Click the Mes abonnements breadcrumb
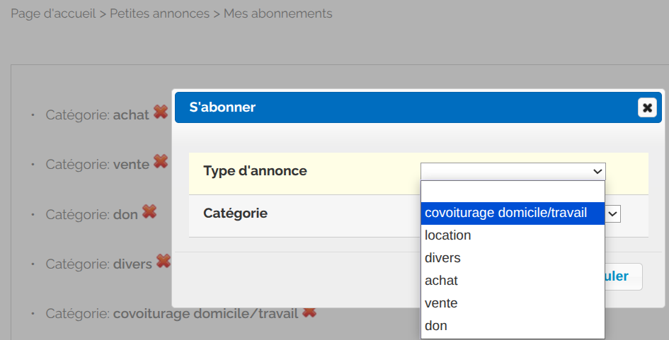 (278, 14)
